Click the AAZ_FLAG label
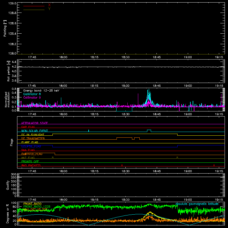This screenshot has width=228, height=228. click(x=28, y=158)
